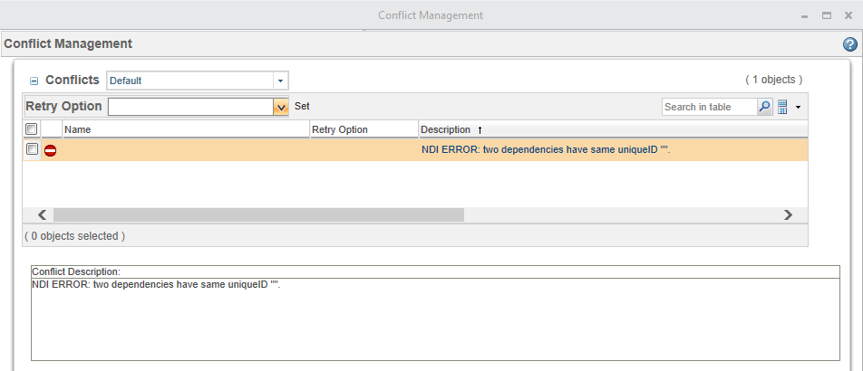Open the Help icon
Viewport: 863px width, 371px height.
pos(849,43)
